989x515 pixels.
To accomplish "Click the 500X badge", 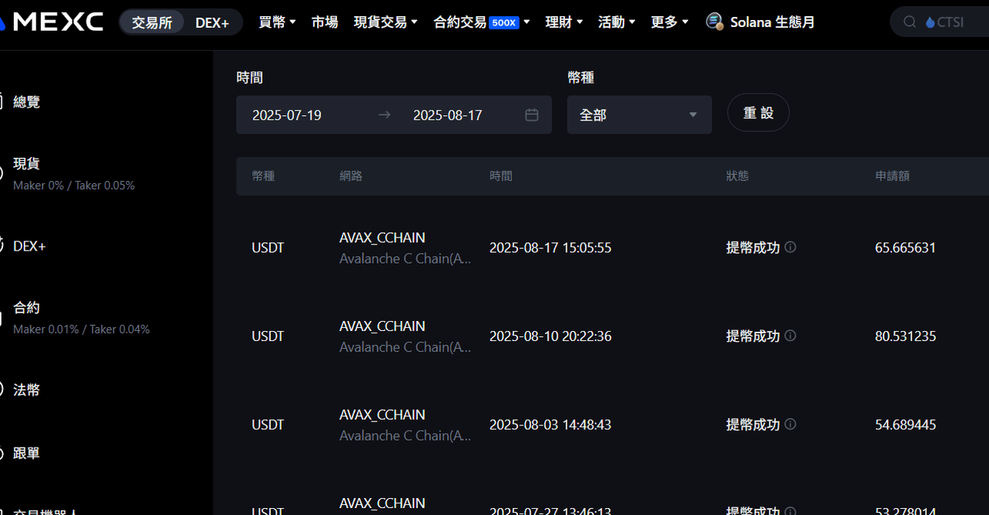I will pos(504,23).
